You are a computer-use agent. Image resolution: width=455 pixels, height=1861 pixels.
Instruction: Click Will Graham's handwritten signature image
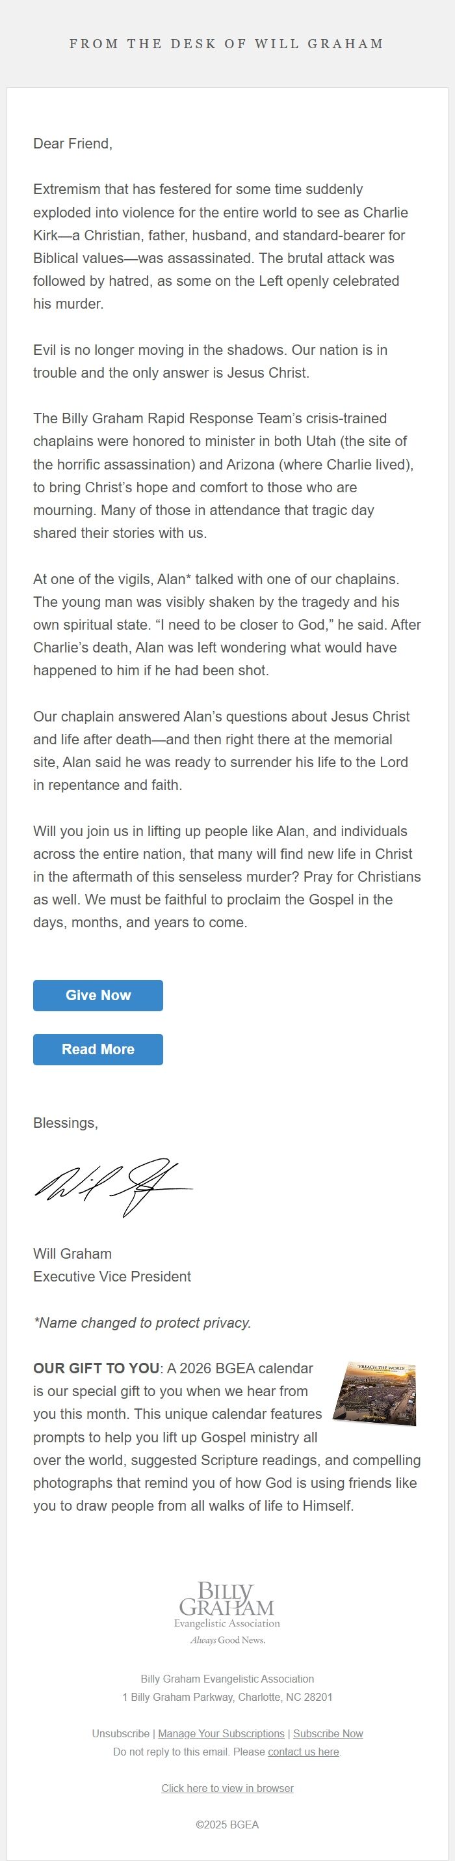(114, 1186)
